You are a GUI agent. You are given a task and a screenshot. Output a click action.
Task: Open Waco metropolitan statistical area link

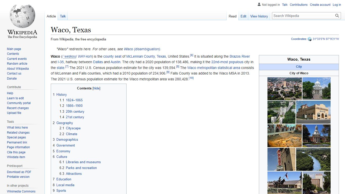coord(214,68)
